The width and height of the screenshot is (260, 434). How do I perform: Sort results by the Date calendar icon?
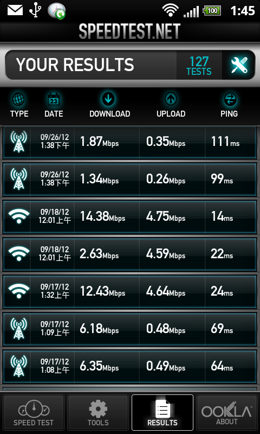pyautogui.click(x=54, y=99)
